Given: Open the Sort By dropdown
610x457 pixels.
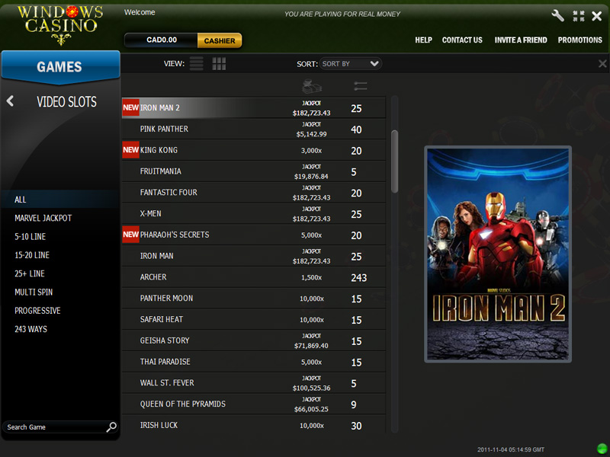Looking at the screenshot, I should point(351,64).
